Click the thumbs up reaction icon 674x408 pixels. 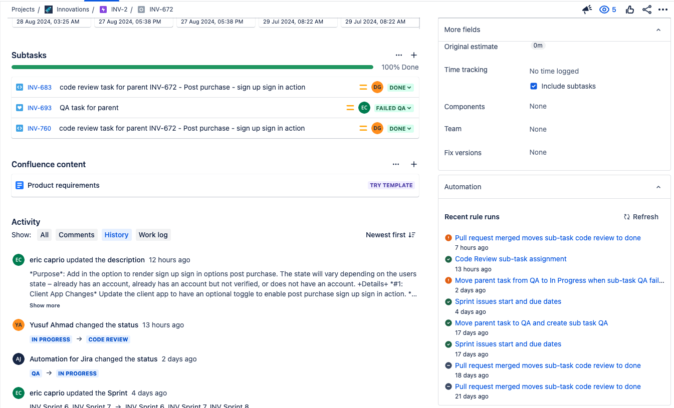(x=630, y=9)
